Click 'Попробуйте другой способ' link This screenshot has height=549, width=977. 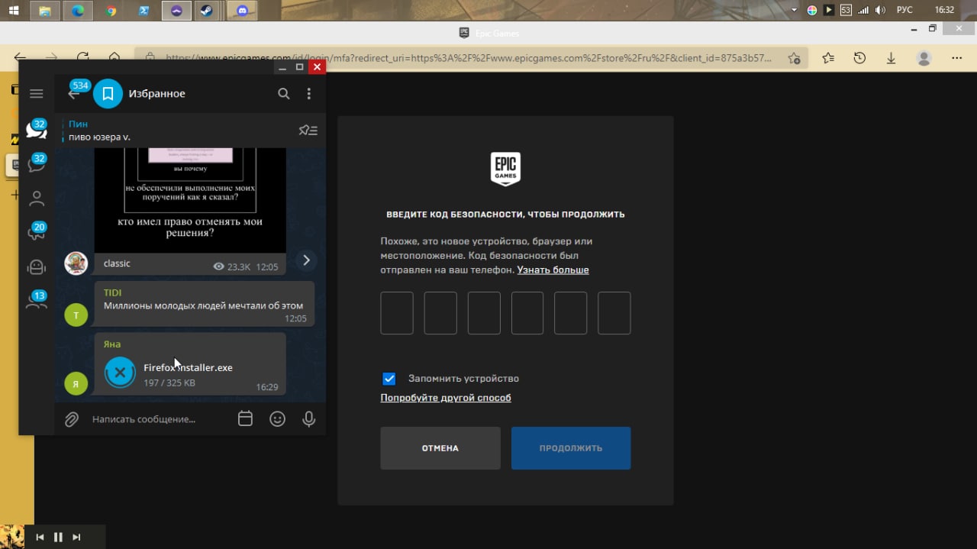click(446, 398)
